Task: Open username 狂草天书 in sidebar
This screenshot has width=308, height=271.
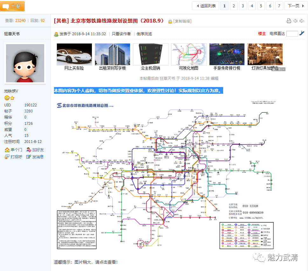Action: [x=12, y=34]
